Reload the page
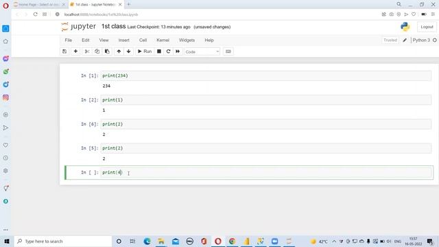Image resolution: width=439 pixels, height=247 pixels. 35,14
